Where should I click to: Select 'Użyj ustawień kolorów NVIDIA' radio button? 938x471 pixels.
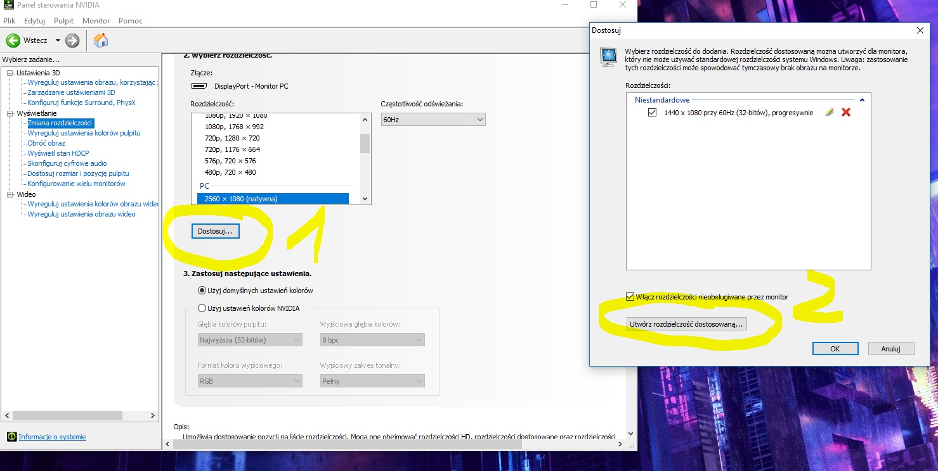coord(202,308)
